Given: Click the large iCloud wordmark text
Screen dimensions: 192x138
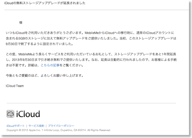Looking at the screenshot, I should tap(28, 114).
